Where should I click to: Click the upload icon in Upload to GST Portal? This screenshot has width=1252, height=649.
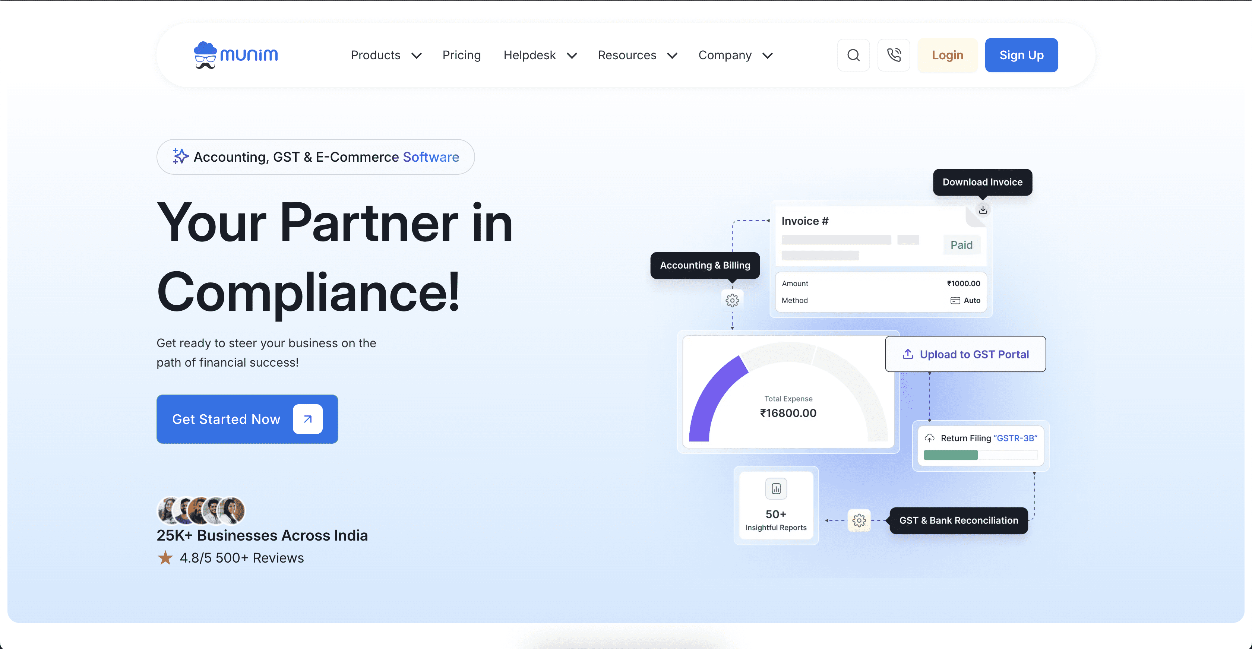(908, 354)
